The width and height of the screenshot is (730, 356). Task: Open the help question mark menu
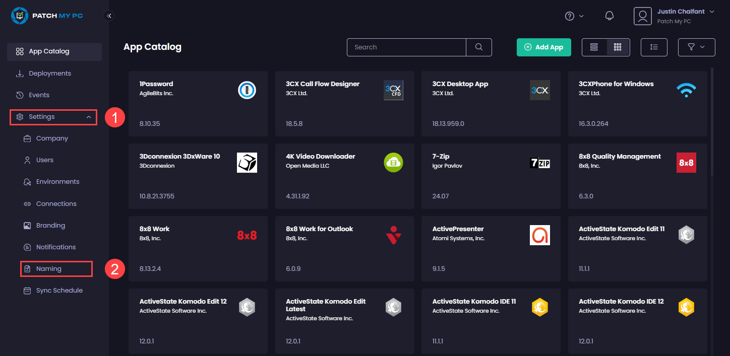coord(574,16)
